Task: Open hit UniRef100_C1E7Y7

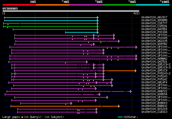Action: tap(154, 23)
